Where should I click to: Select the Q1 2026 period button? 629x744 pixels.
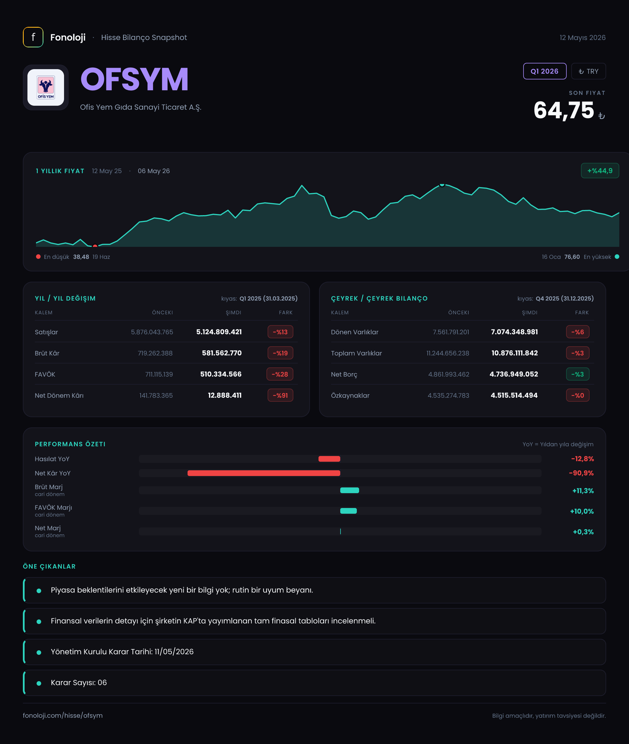544,71
